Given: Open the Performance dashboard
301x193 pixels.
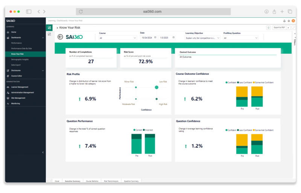Looking at the screenshot, I should pyautogui.click(x=16, y=43).
